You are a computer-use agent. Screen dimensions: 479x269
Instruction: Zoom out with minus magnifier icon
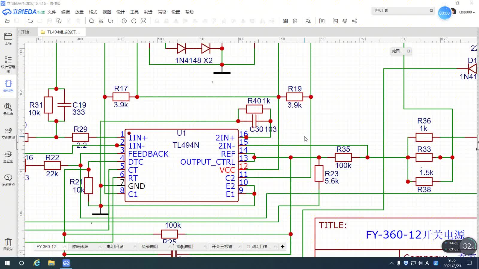point(134,21)
